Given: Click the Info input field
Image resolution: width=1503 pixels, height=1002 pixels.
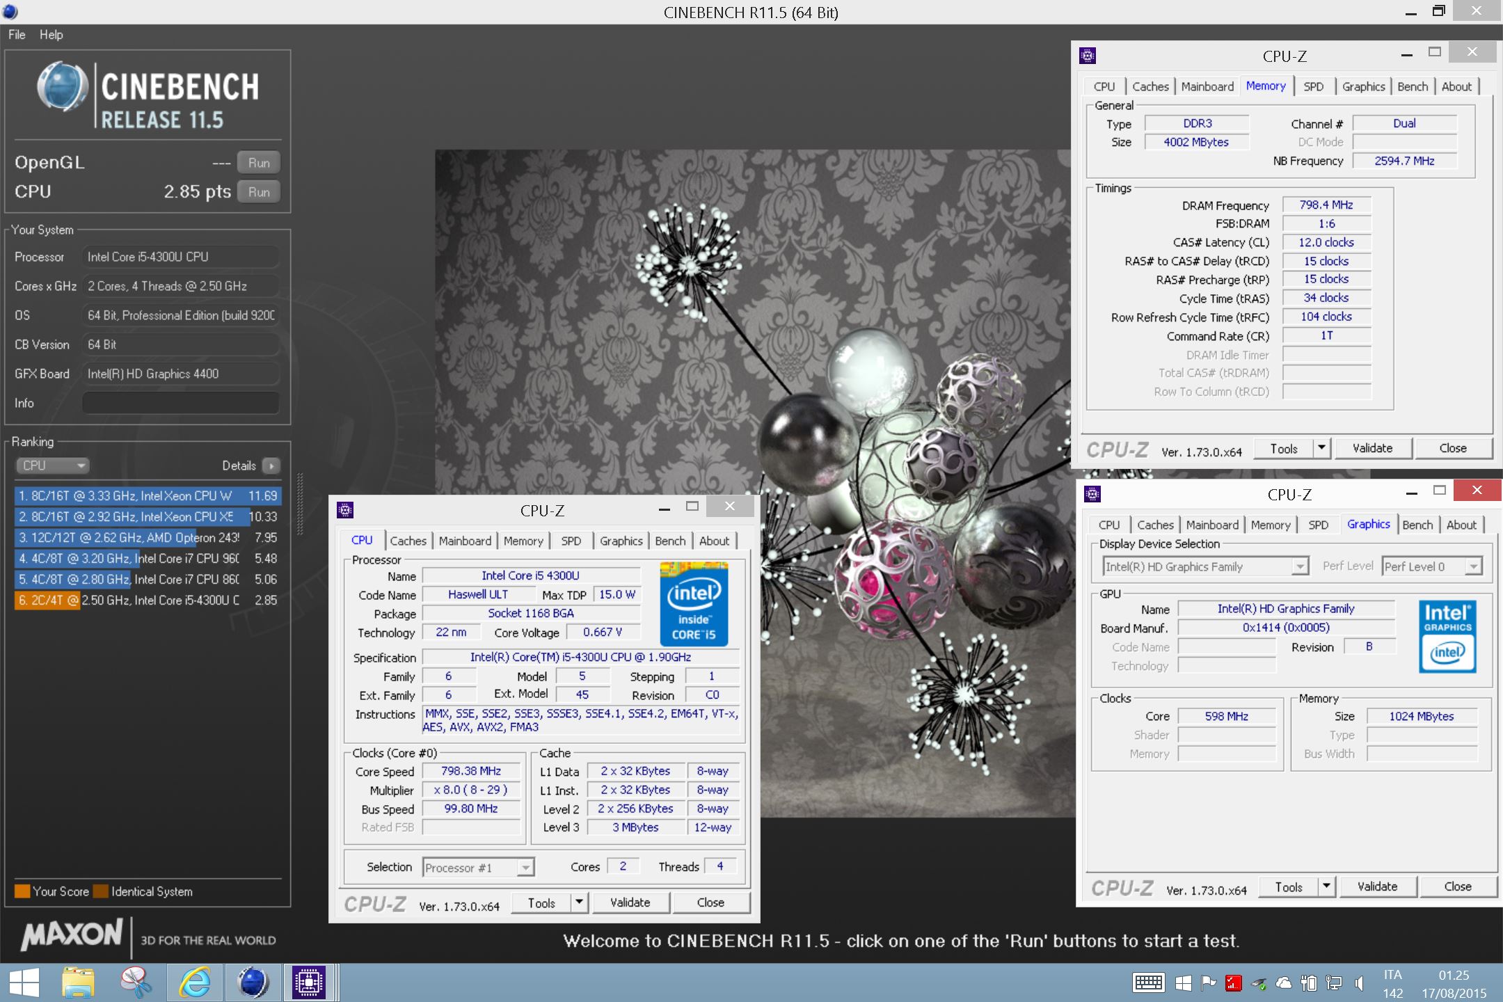Looking at the screenshot, I should point(181,403).
